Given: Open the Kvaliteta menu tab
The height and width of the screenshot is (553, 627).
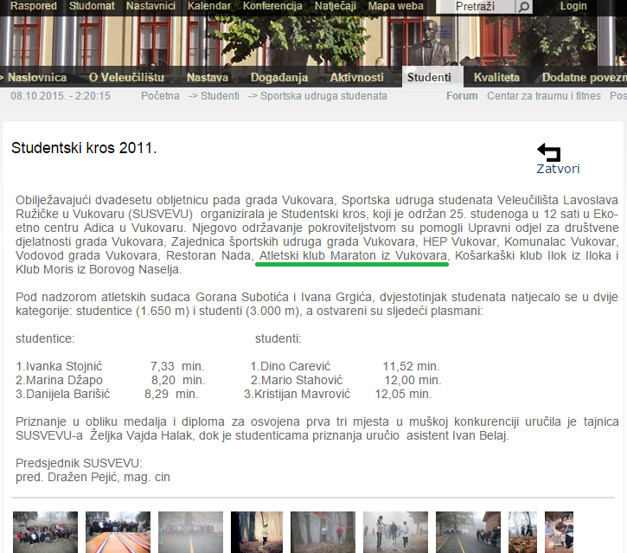Looking at the screenshot, I should (x=496, y=78).
